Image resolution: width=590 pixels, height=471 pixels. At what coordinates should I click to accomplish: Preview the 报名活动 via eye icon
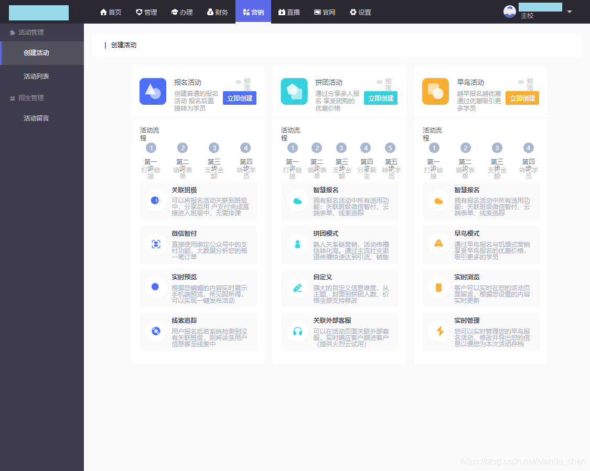[238, 82]
